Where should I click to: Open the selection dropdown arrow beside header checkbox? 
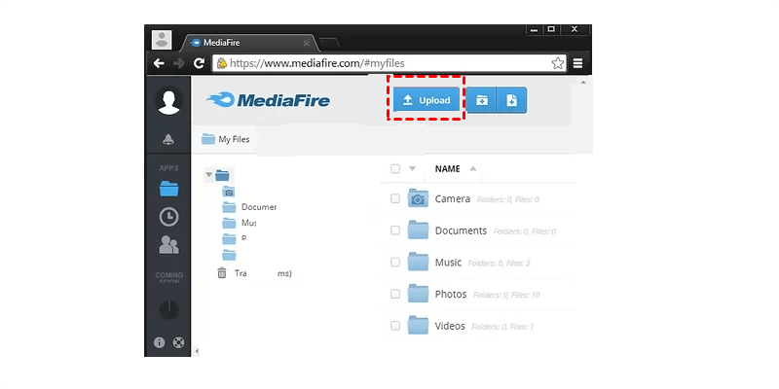pos(412,168)
